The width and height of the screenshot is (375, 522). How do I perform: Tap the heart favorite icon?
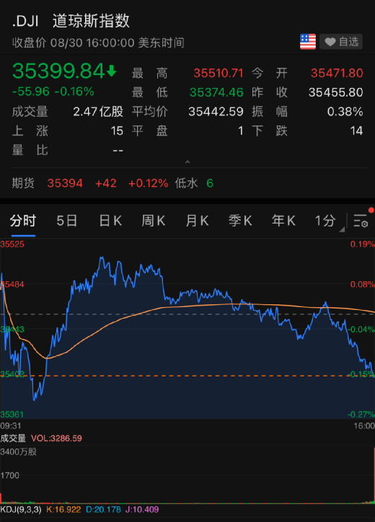pyautogui.click(x=330, y=42)
